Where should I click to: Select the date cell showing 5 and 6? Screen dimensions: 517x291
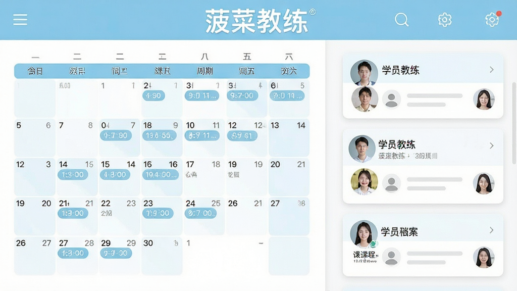[35, 137]
